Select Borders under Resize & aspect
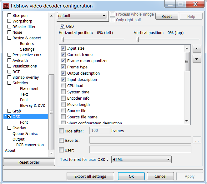 click(27, 43)
